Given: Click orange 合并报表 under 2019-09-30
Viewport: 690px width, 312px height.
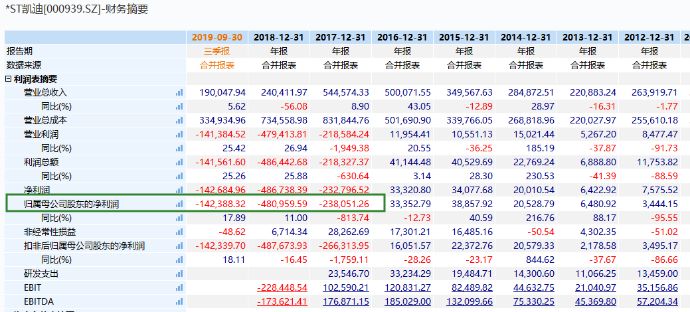Looking at the screenshot, I should (x=217, y=65).
